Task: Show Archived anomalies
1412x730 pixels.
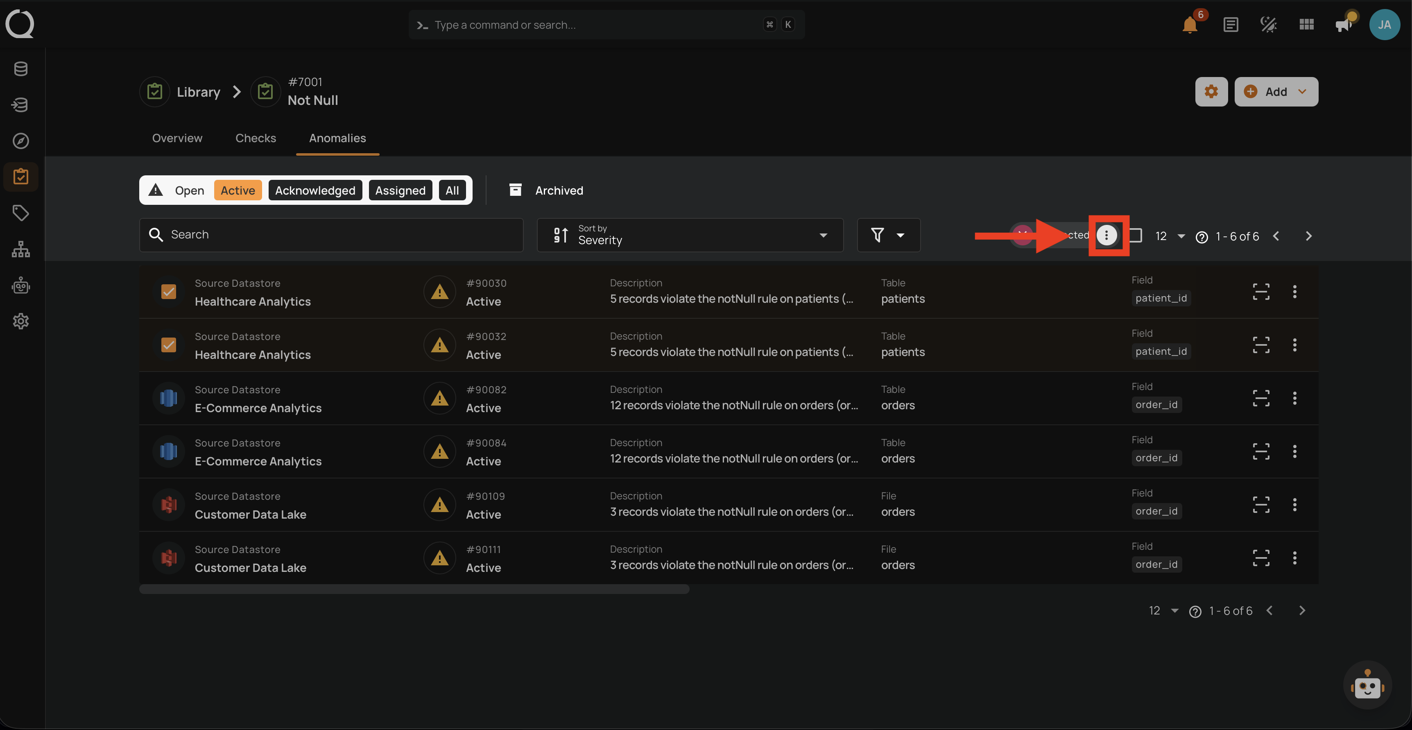Action: [x=546, y=190]
